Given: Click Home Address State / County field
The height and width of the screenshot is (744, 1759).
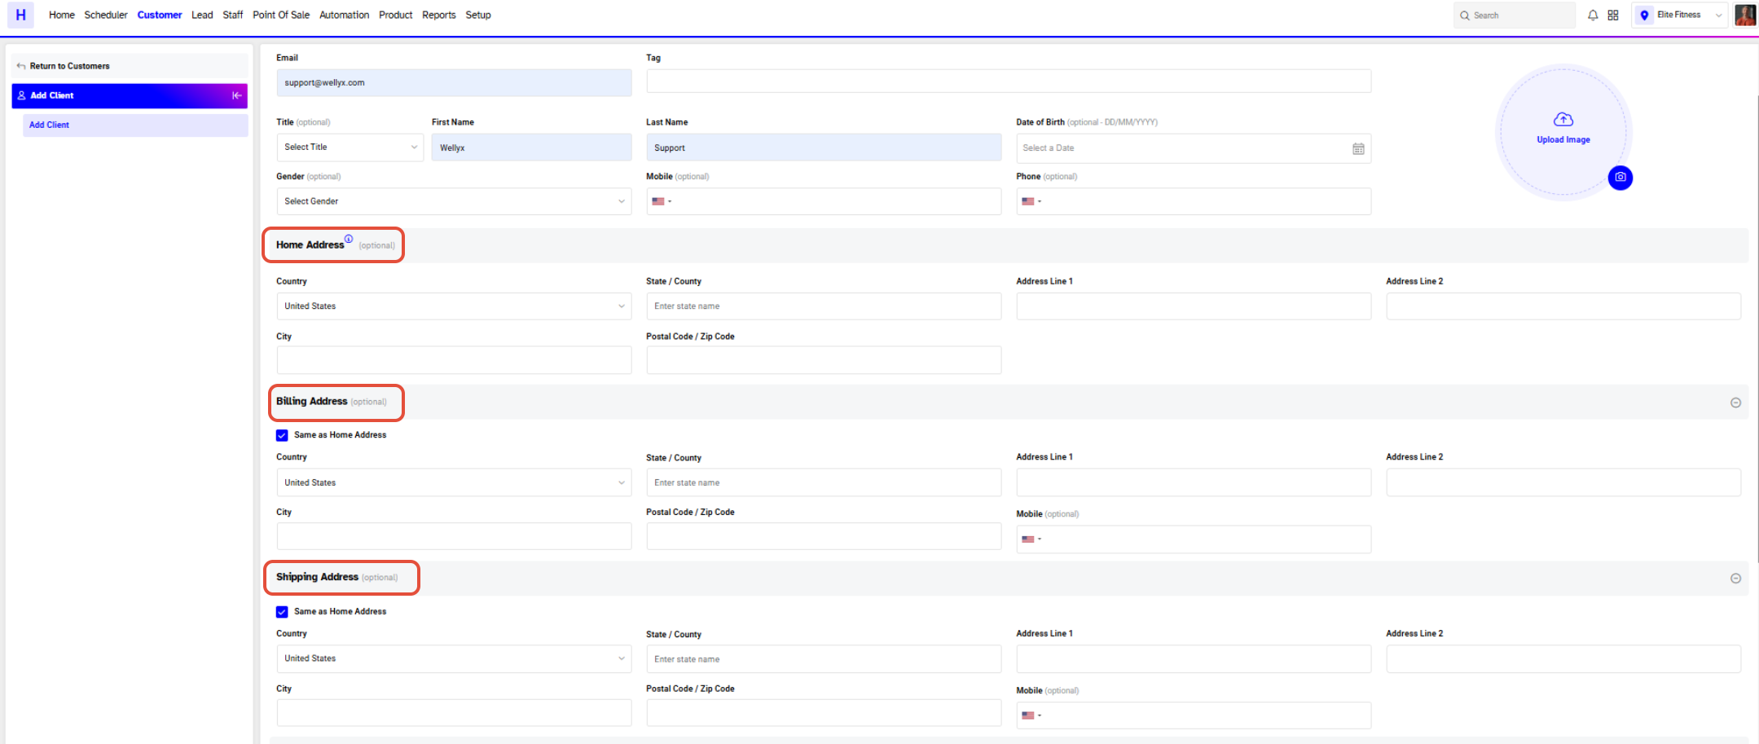Looking at the screenshot, I should click(824, 306).
